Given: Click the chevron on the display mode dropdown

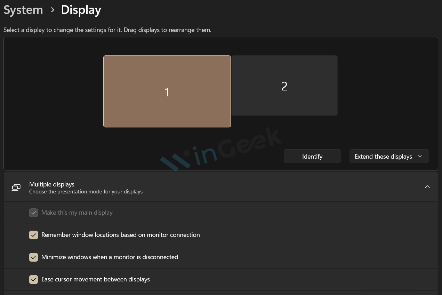Looking at the screenshot, I should point(420,156).
